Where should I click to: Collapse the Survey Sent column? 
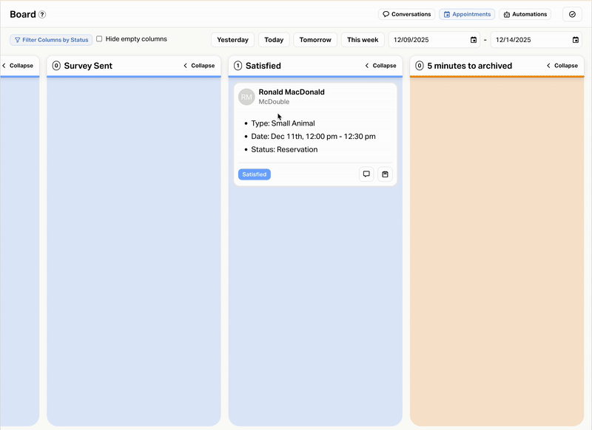click(x=199, y=66)
